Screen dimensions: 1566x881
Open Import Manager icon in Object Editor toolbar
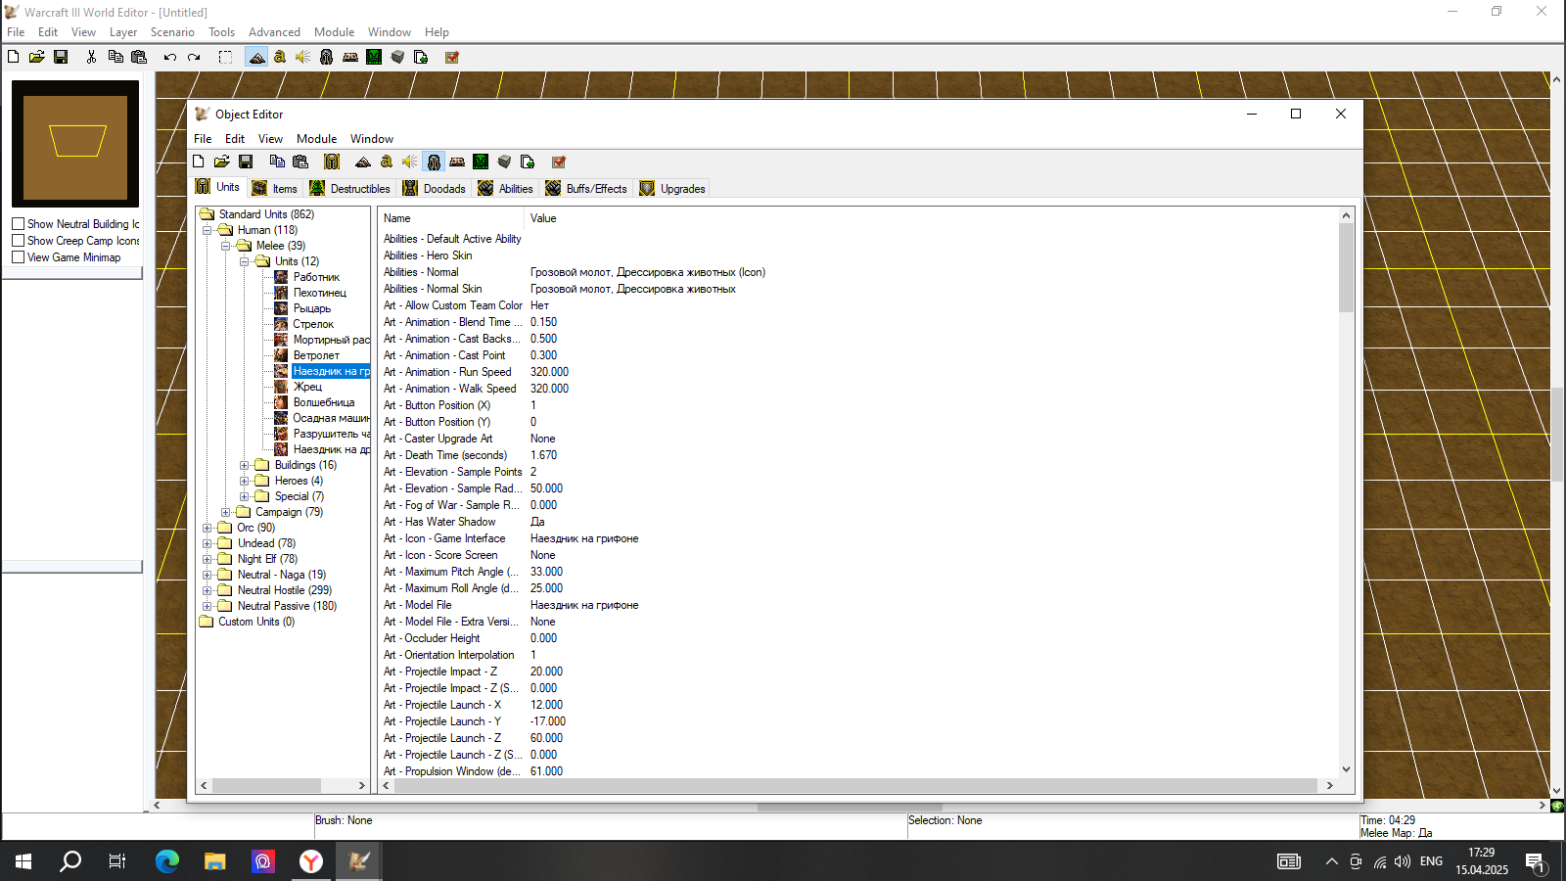[528, 162]
